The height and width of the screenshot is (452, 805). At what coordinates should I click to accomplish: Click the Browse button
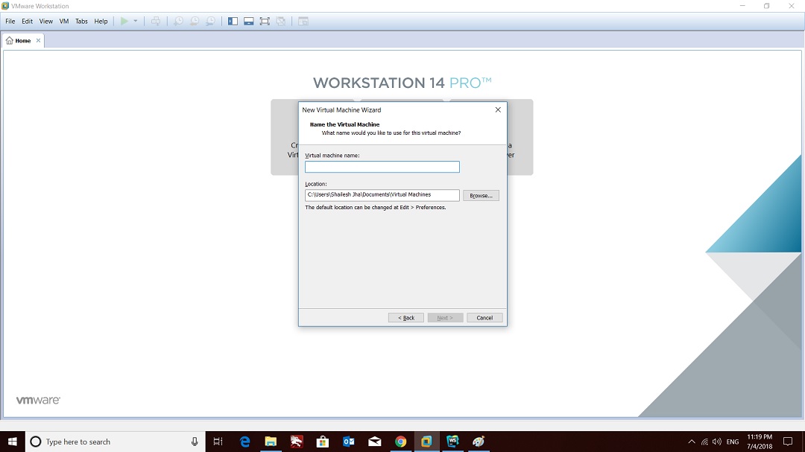(x=481, y=196)
